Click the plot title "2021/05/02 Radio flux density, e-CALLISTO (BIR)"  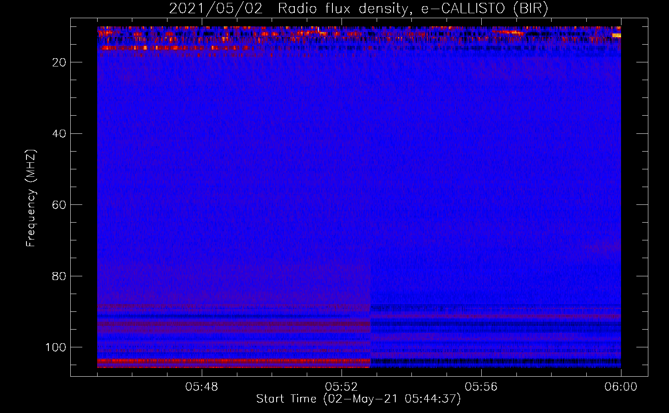358,9
